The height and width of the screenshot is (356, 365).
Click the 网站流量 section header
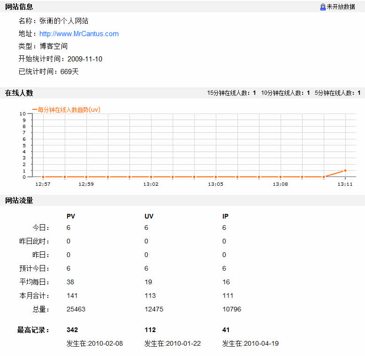(19, 200)
